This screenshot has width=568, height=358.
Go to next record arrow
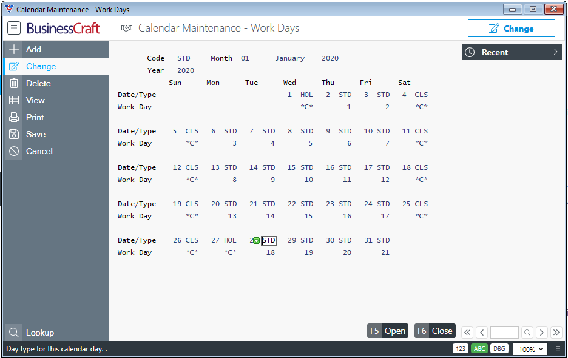click(542, 333)
